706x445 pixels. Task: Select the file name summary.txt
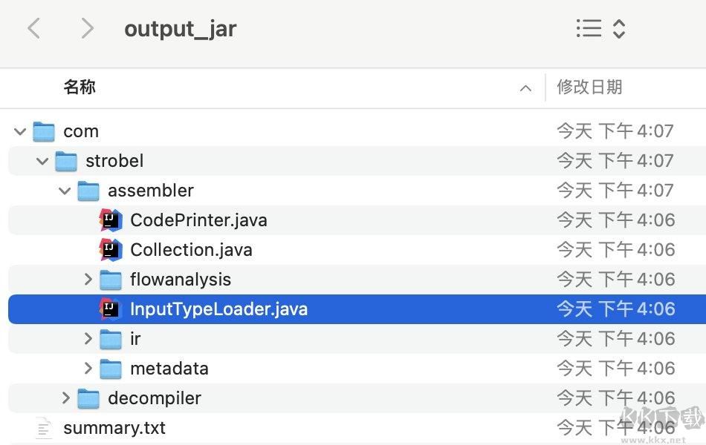114,429
